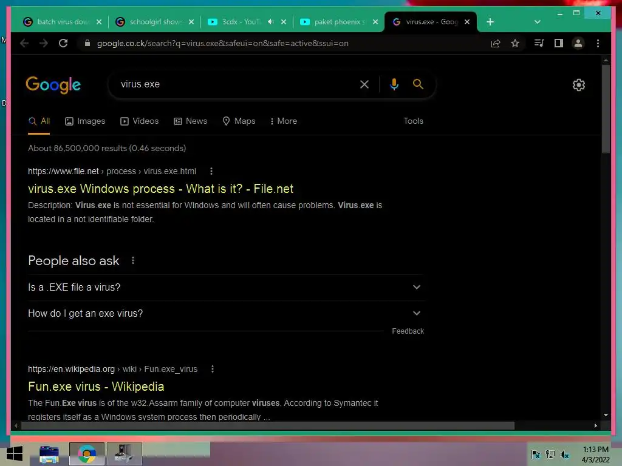
Task: Open options for People also ask
Action: coord(133,260)
